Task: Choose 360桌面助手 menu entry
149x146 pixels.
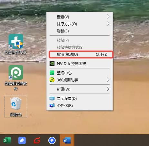Action: (80, 80)
